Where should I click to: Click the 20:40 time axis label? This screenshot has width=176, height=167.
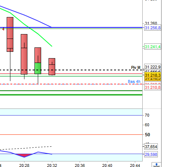pyautogui.click(x=107, y=166)
